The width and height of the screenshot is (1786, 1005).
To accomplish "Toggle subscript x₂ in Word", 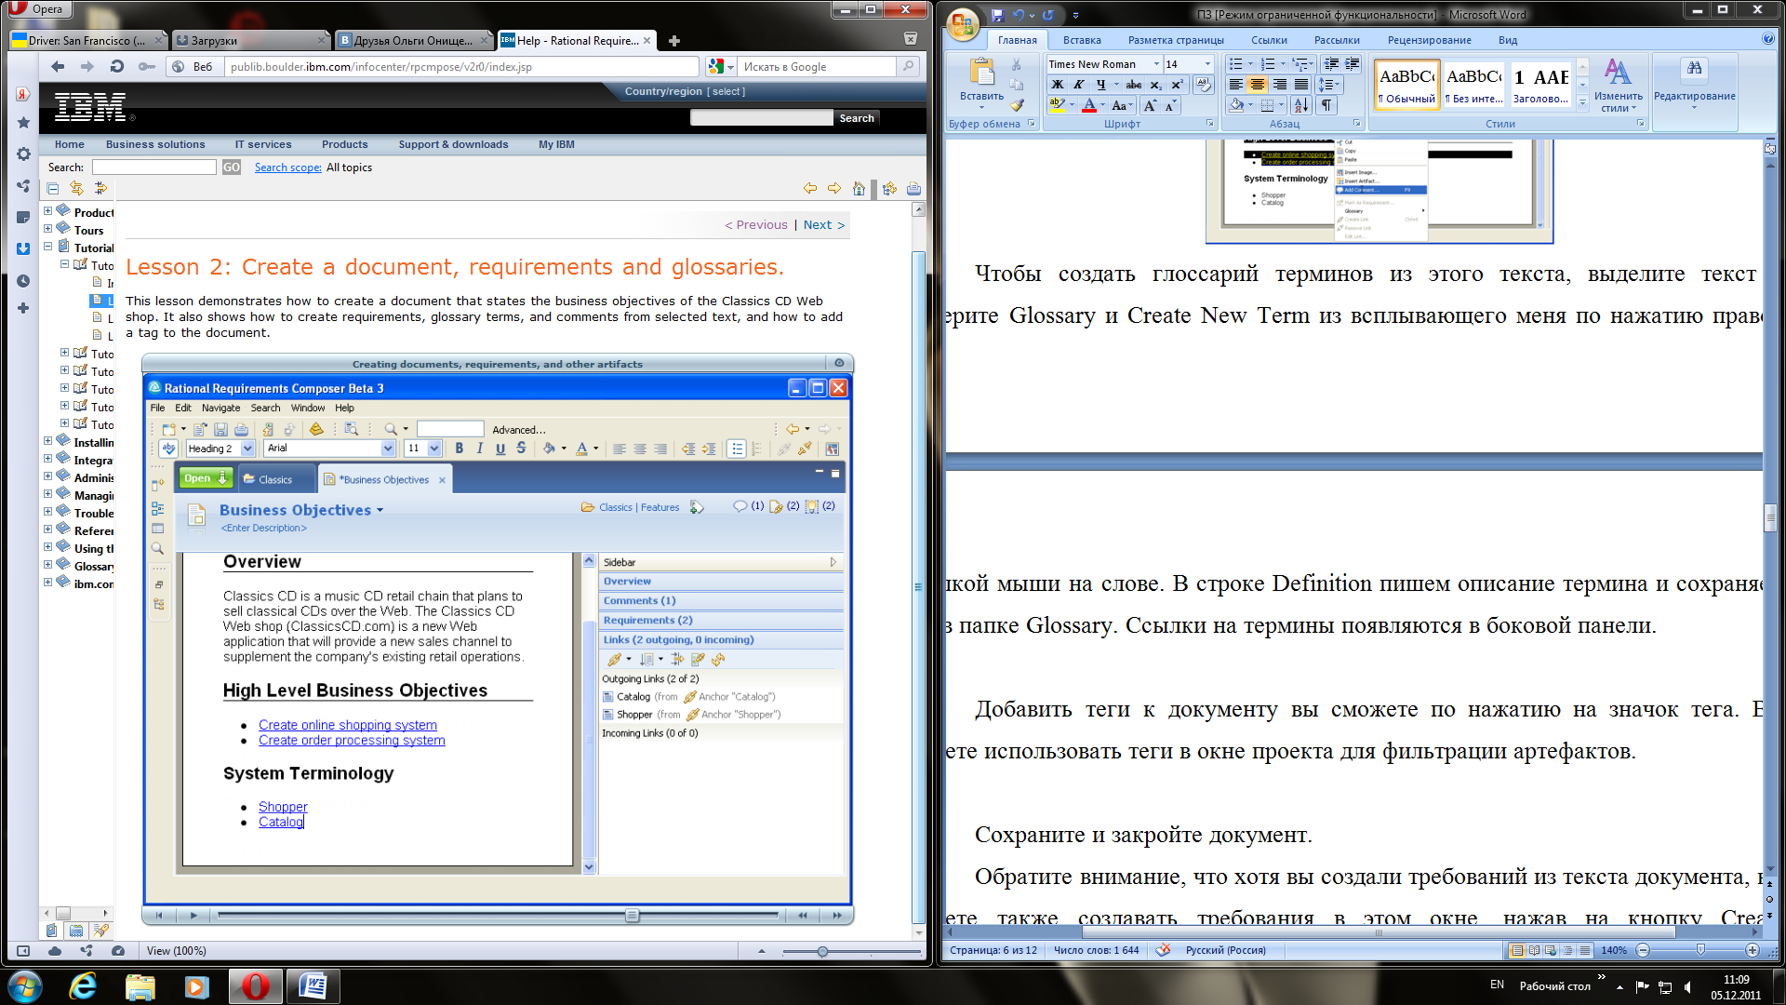I will click(1156, 84).
